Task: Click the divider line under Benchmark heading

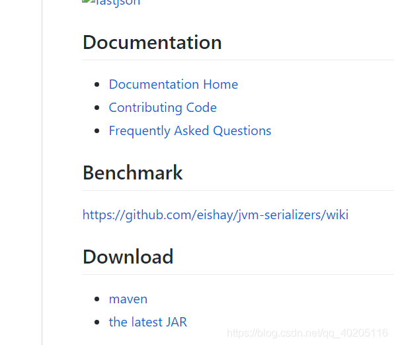Action: (238, 191)
